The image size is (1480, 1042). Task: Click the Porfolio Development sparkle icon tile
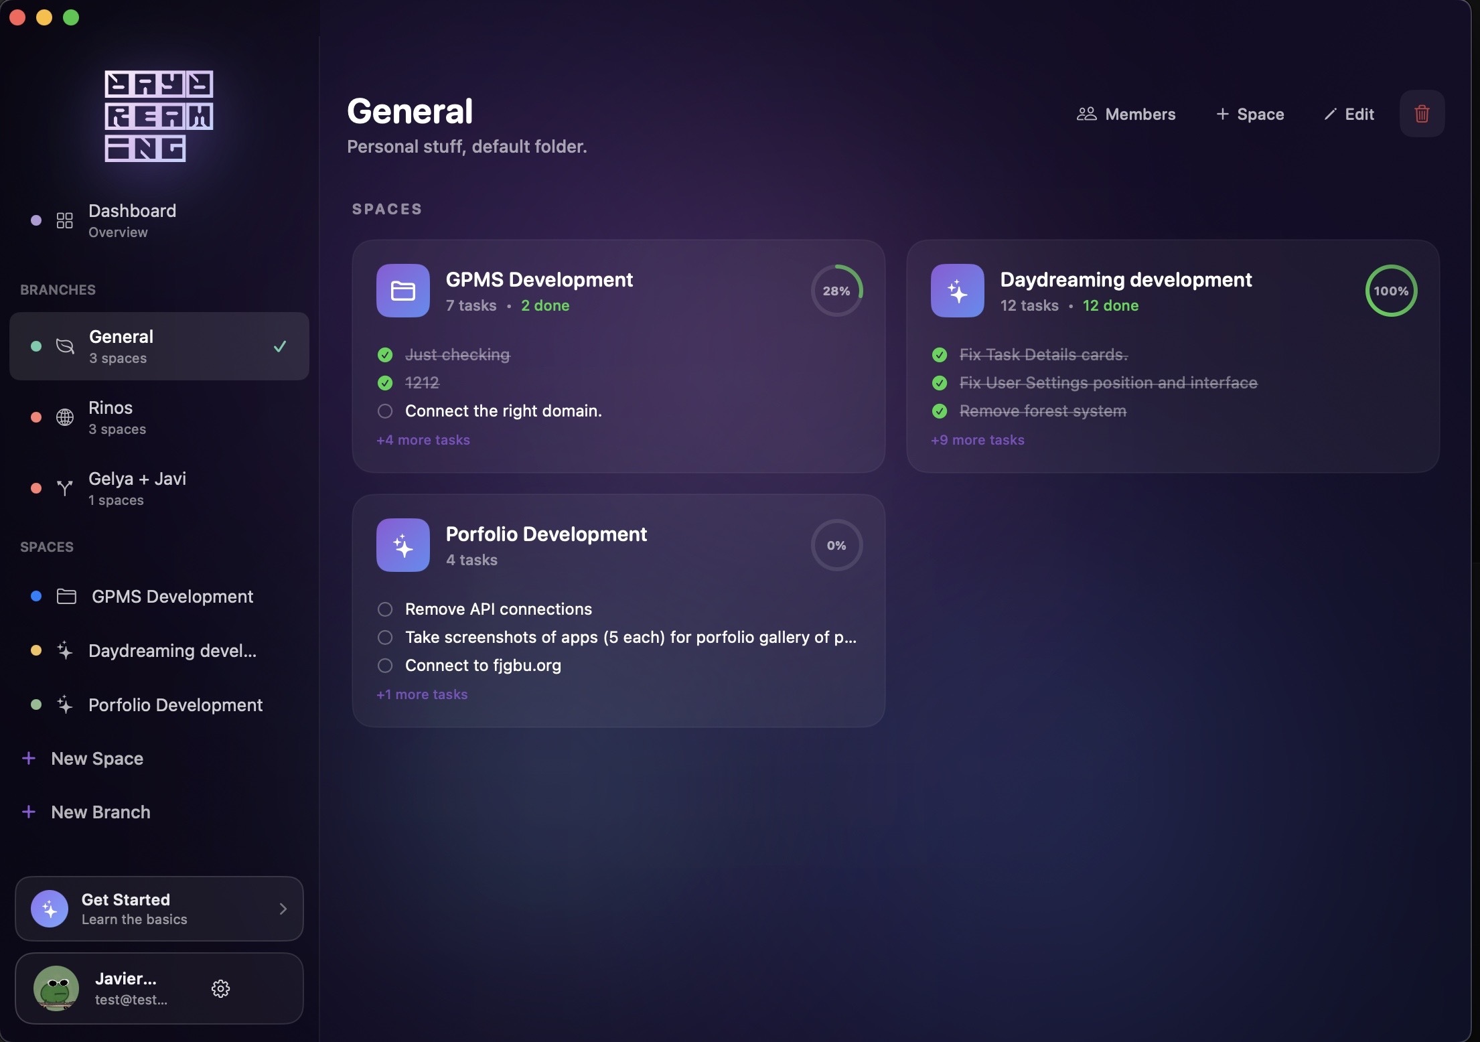(403, 545)
